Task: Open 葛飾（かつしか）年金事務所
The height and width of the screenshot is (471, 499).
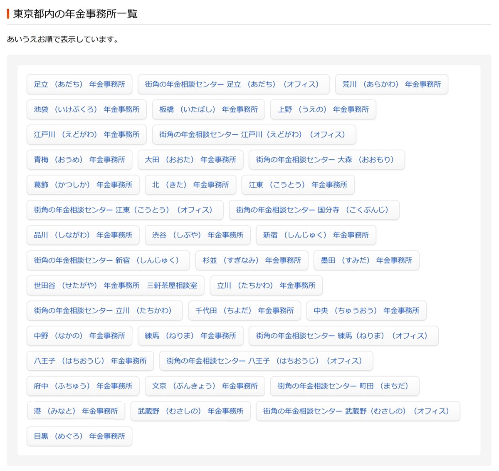Action: tap(83, 185)
